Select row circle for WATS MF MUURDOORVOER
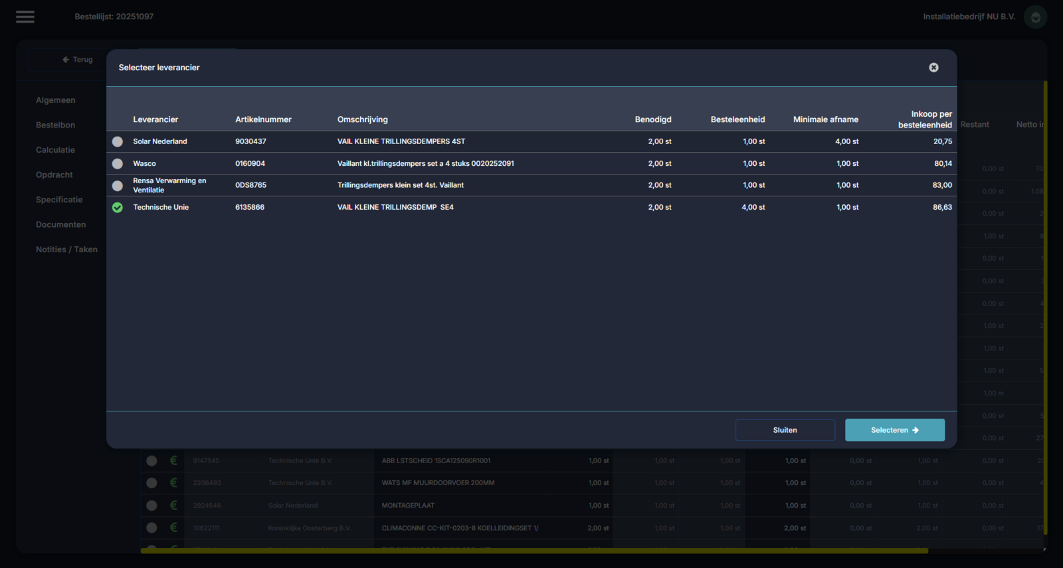The width and height of the screenshot is (1063, 568). pyautogui.click(x=151, y=483)
